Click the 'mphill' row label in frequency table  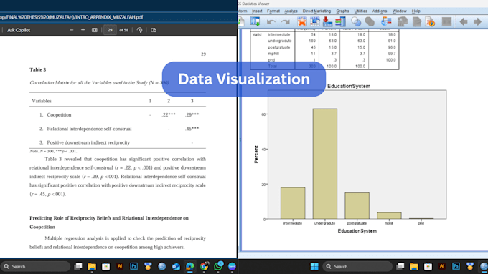[x=273, y=54]
